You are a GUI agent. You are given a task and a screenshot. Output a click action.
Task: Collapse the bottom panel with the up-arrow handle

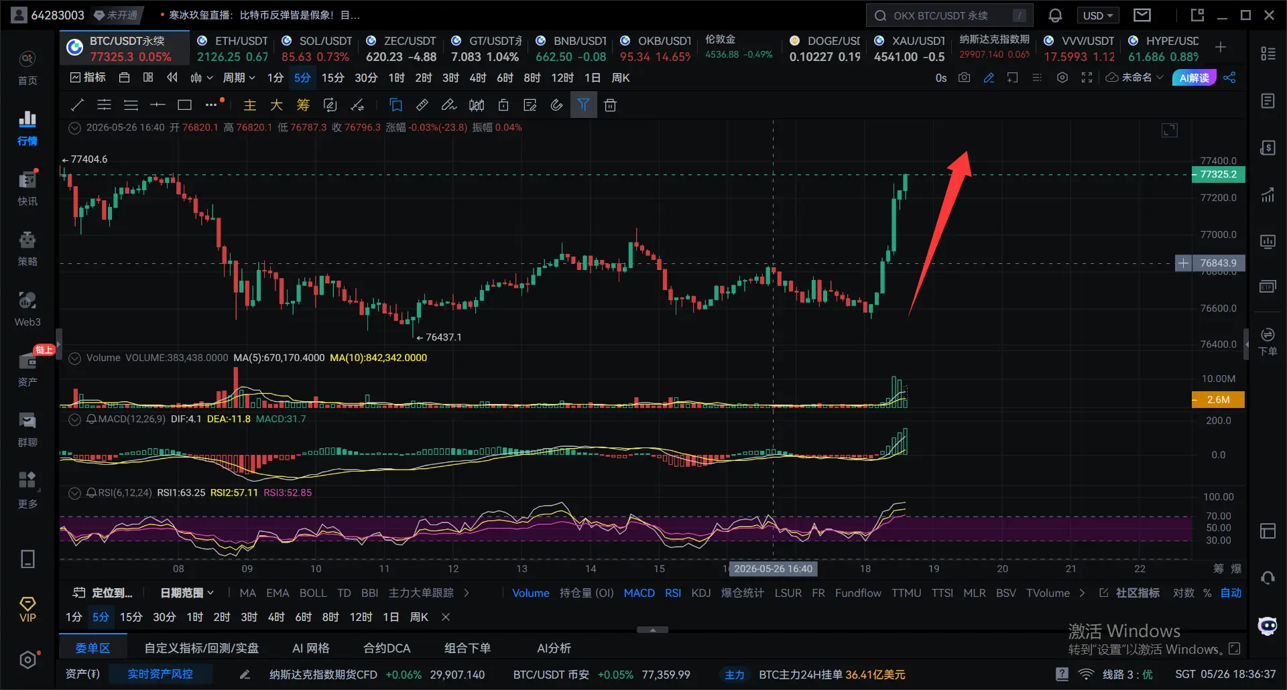point(652,630)
